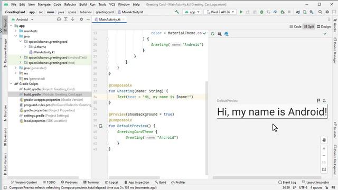Refresh the Compose preview

click(x=212, y=34)
